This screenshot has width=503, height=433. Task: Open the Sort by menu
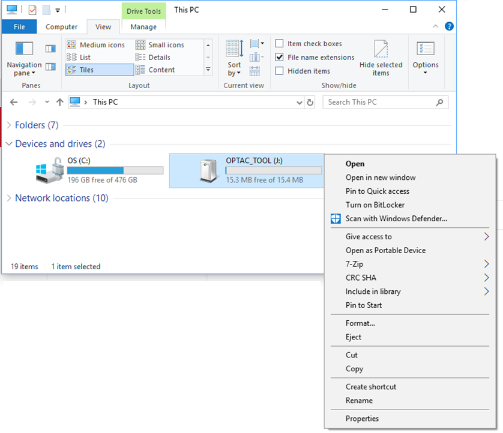[235, 58]
